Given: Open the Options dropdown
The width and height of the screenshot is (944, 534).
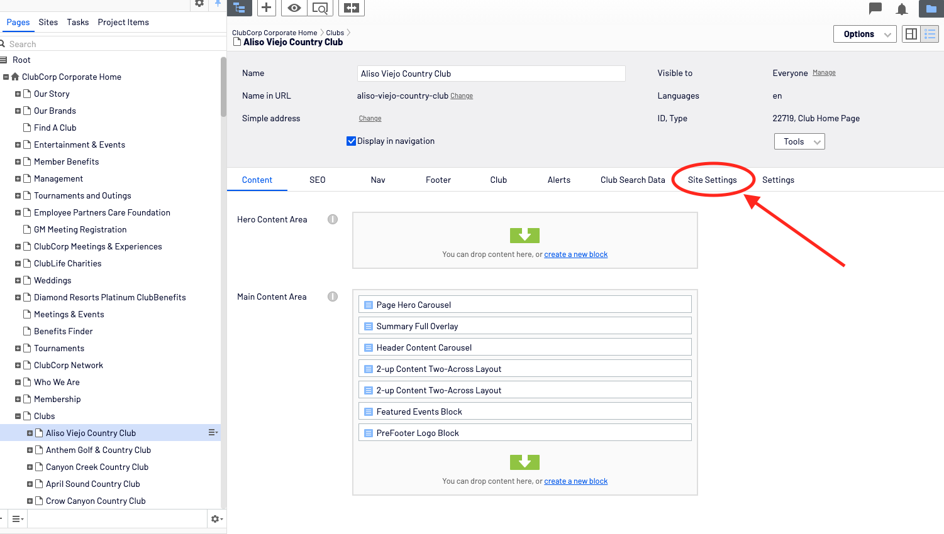Looking at the screenshot, I should point(865,34).
